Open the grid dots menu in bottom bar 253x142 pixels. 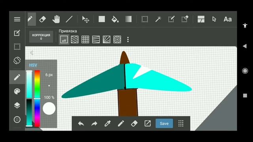pos(181,123)
